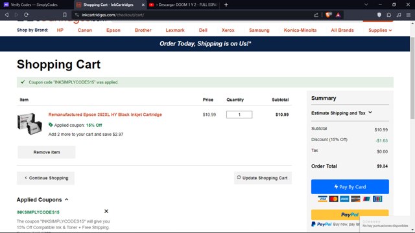This screenshot has height=233, width=415.
Task: Click the Mastercard icon
Action: click(x=333, y=199)
